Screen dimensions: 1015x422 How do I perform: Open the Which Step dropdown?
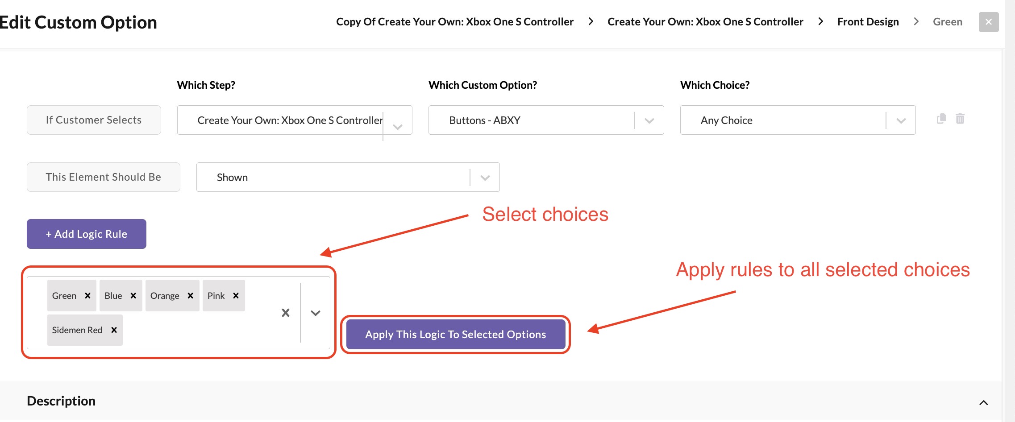pos(397,127)
